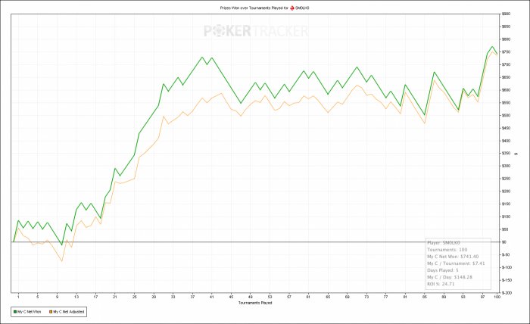Image resolution: width=530 pixels, height=324 pixels.
Task: Click 'My C Net Won: $741.40' stat
Action: pyautogui.click(x=453, y=257)
